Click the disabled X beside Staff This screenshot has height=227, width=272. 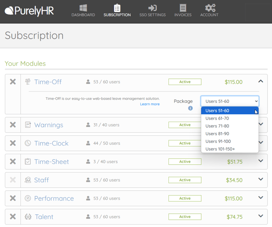point(13,180)
